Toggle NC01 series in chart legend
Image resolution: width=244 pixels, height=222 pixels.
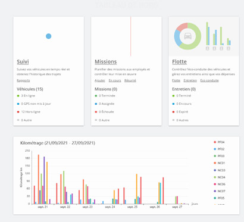pos(220,163)
